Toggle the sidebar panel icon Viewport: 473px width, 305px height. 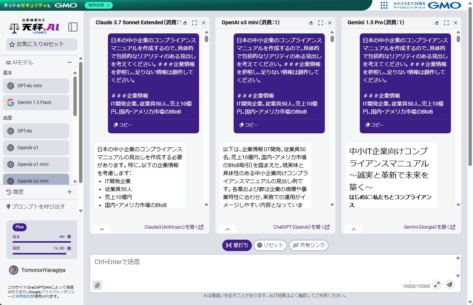[73, 27]
